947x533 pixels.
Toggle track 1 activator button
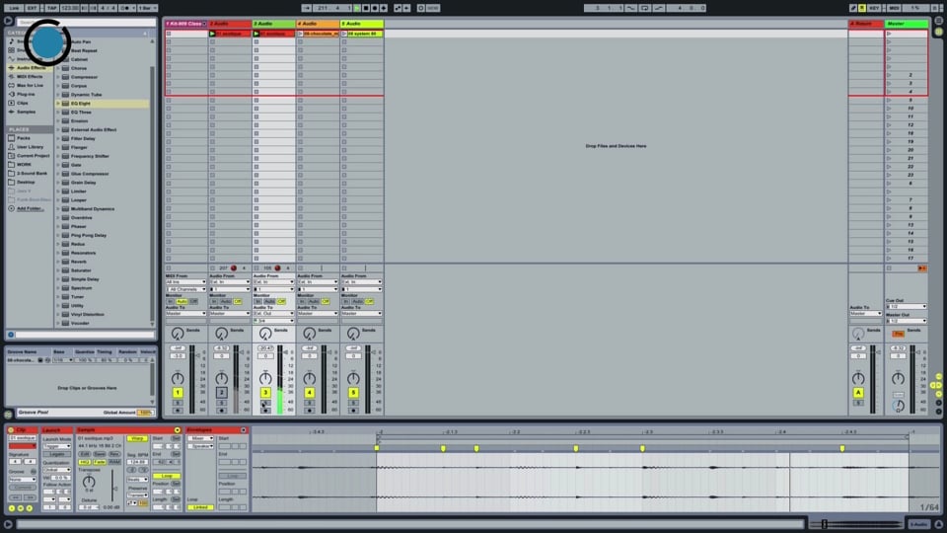point(178,393)
